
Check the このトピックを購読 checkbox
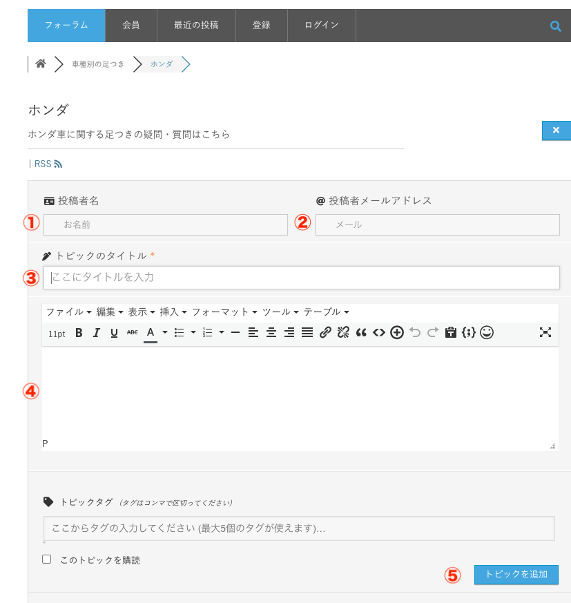point(47,559)
